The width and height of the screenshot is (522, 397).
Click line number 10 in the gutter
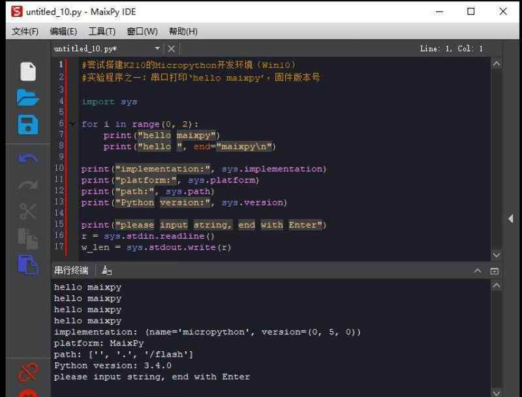tap(59, 168)
